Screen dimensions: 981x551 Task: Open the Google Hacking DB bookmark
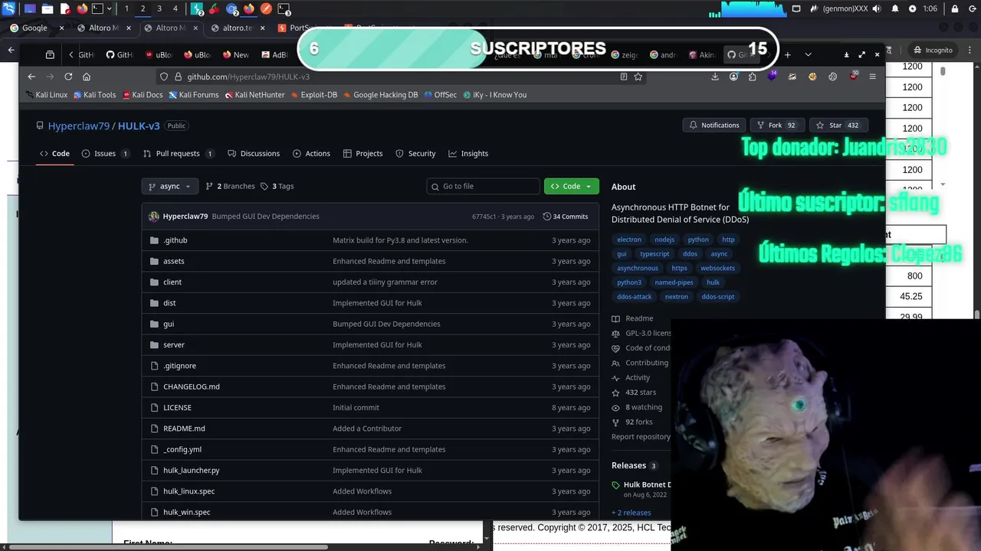[380, 95]
